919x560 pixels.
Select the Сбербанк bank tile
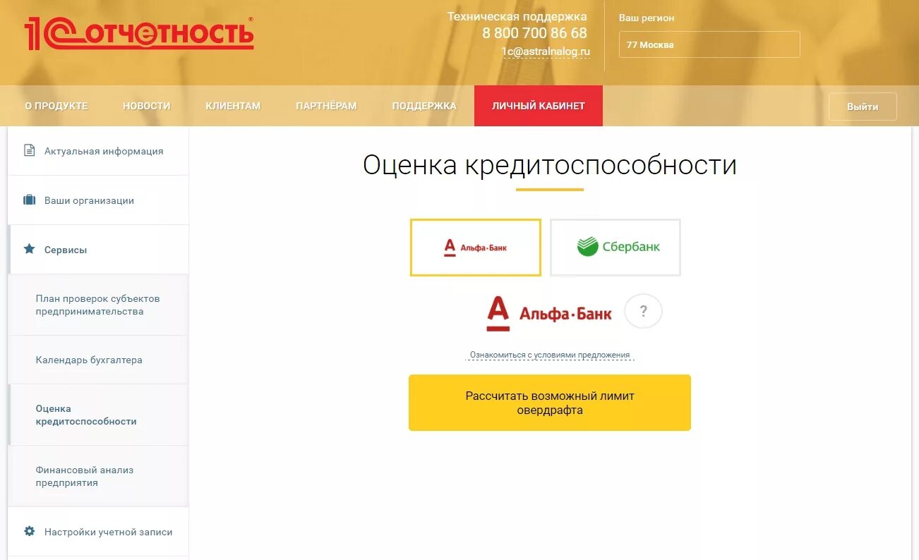(615, 247)
